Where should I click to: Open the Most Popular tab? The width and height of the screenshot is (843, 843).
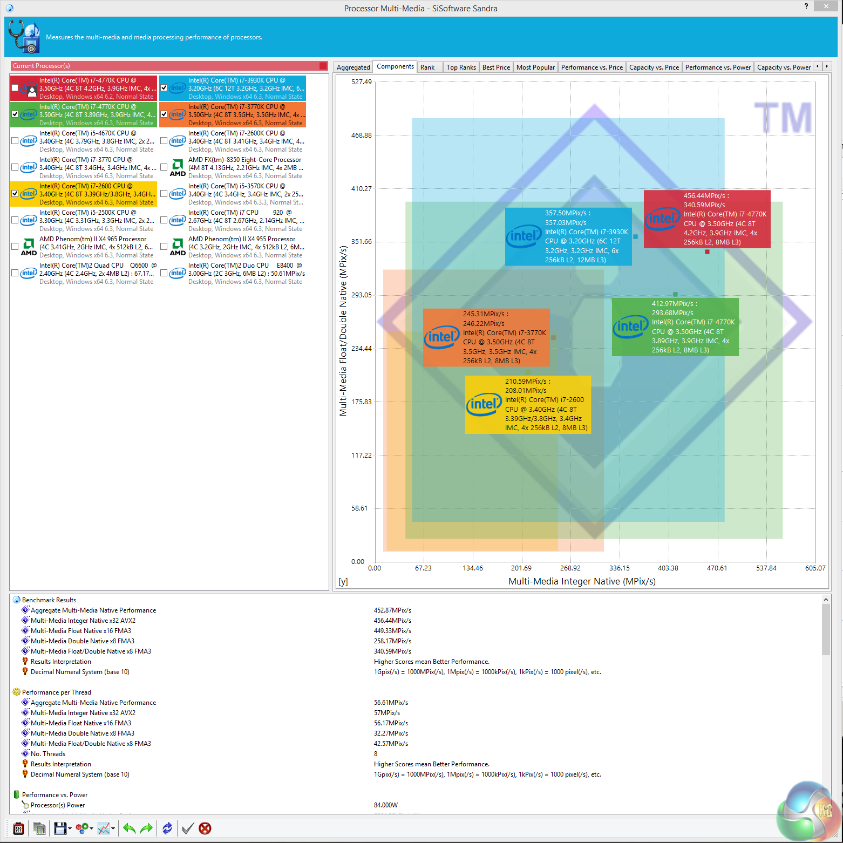(535, 67)
